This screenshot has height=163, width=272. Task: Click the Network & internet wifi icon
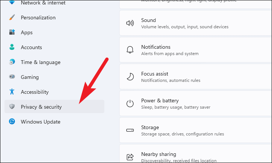point(12,2)
